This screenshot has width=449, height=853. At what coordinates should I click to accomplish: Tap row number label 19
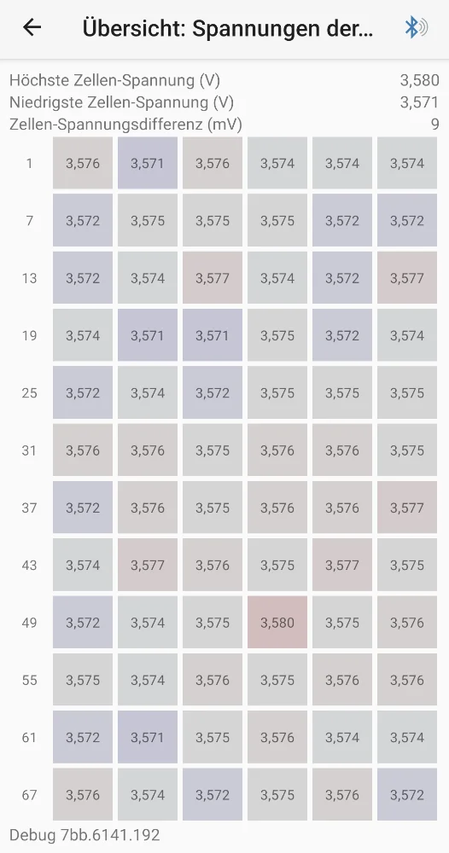tap(29, 335)
